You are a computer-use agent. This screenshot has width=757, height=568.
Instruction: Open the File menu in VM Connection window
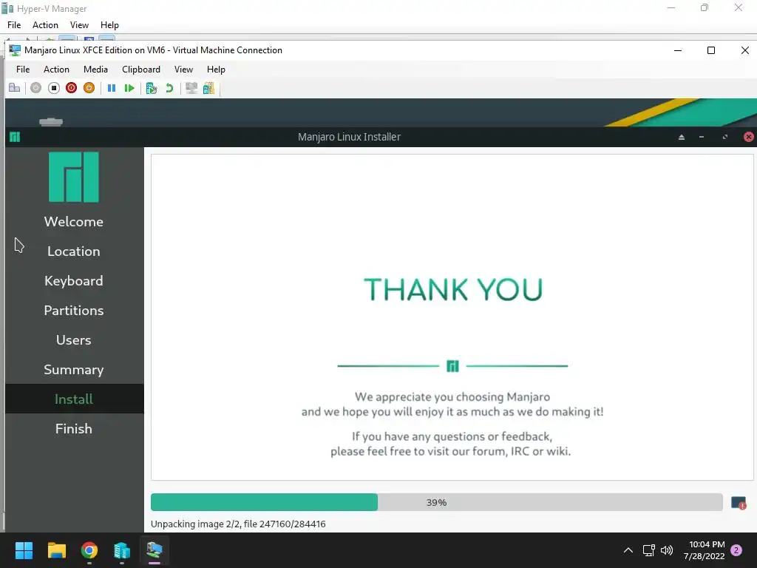[x=23, y=69]
